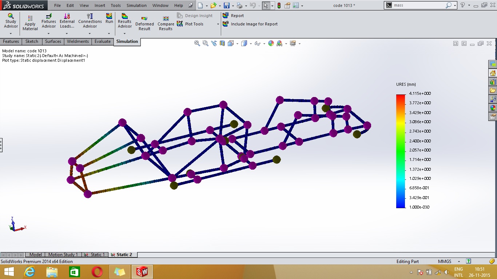Click the Report button
Screen dimensions: 497x279
pyautogui.click(x=233, y=16)
